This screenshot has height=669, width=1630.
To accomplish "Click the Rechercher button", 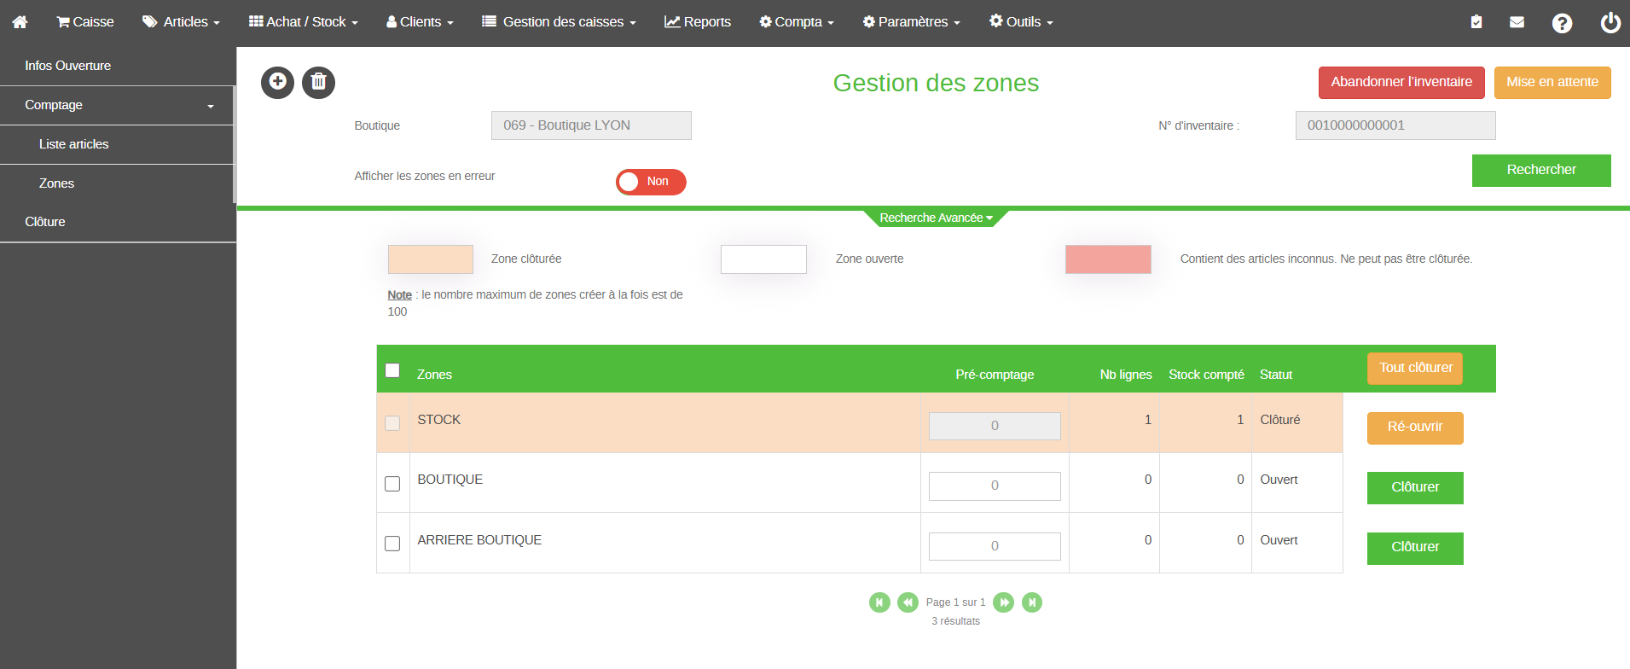I will point(1541,171).
